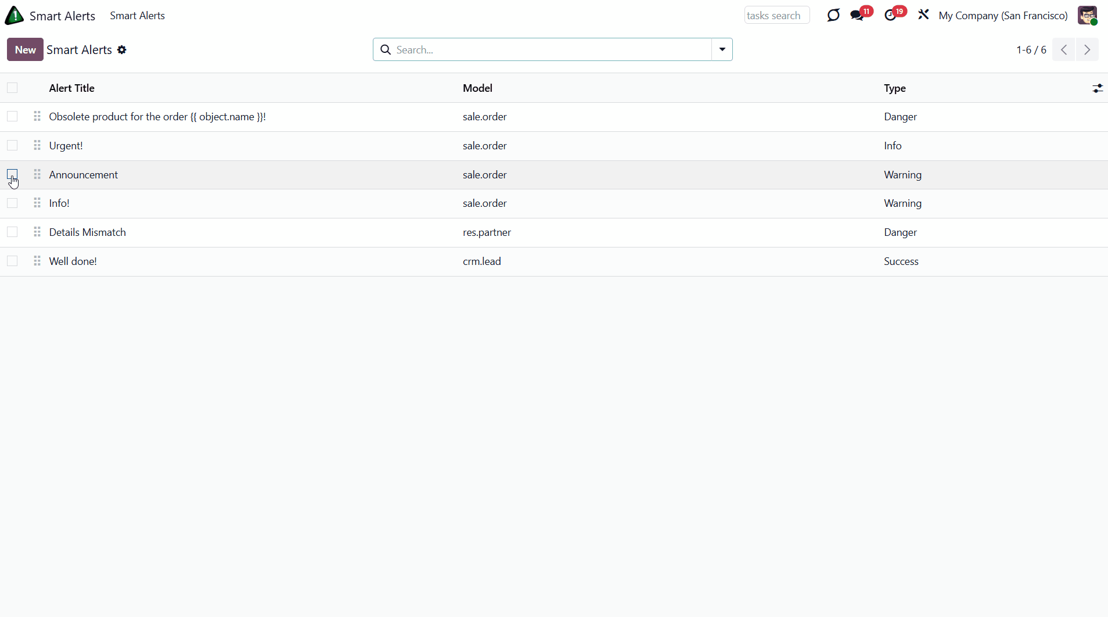This screenshot has width=1108, height=617.
Task: Open My Company (San Francisco) switcher
Action: (1003, 16)
